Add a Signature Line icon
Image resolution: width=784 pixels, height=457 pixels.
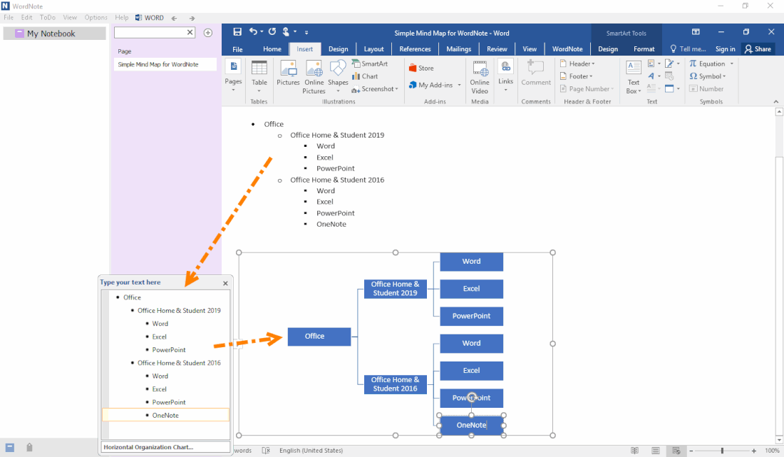pyautogui.click(x=669, y=63)
